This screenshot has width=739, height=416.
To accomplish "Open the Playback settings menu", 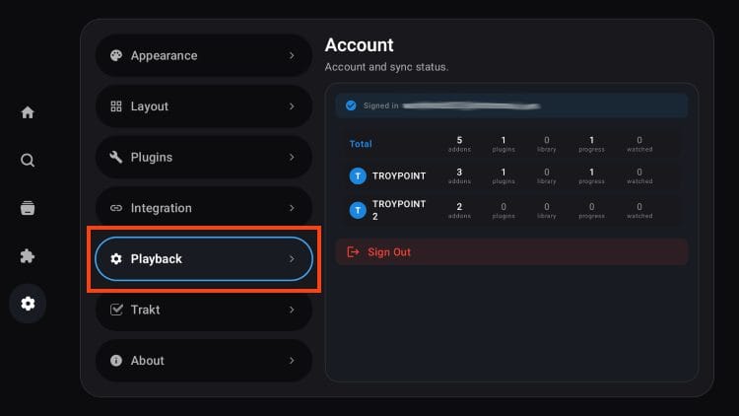I will click(203, 259).
